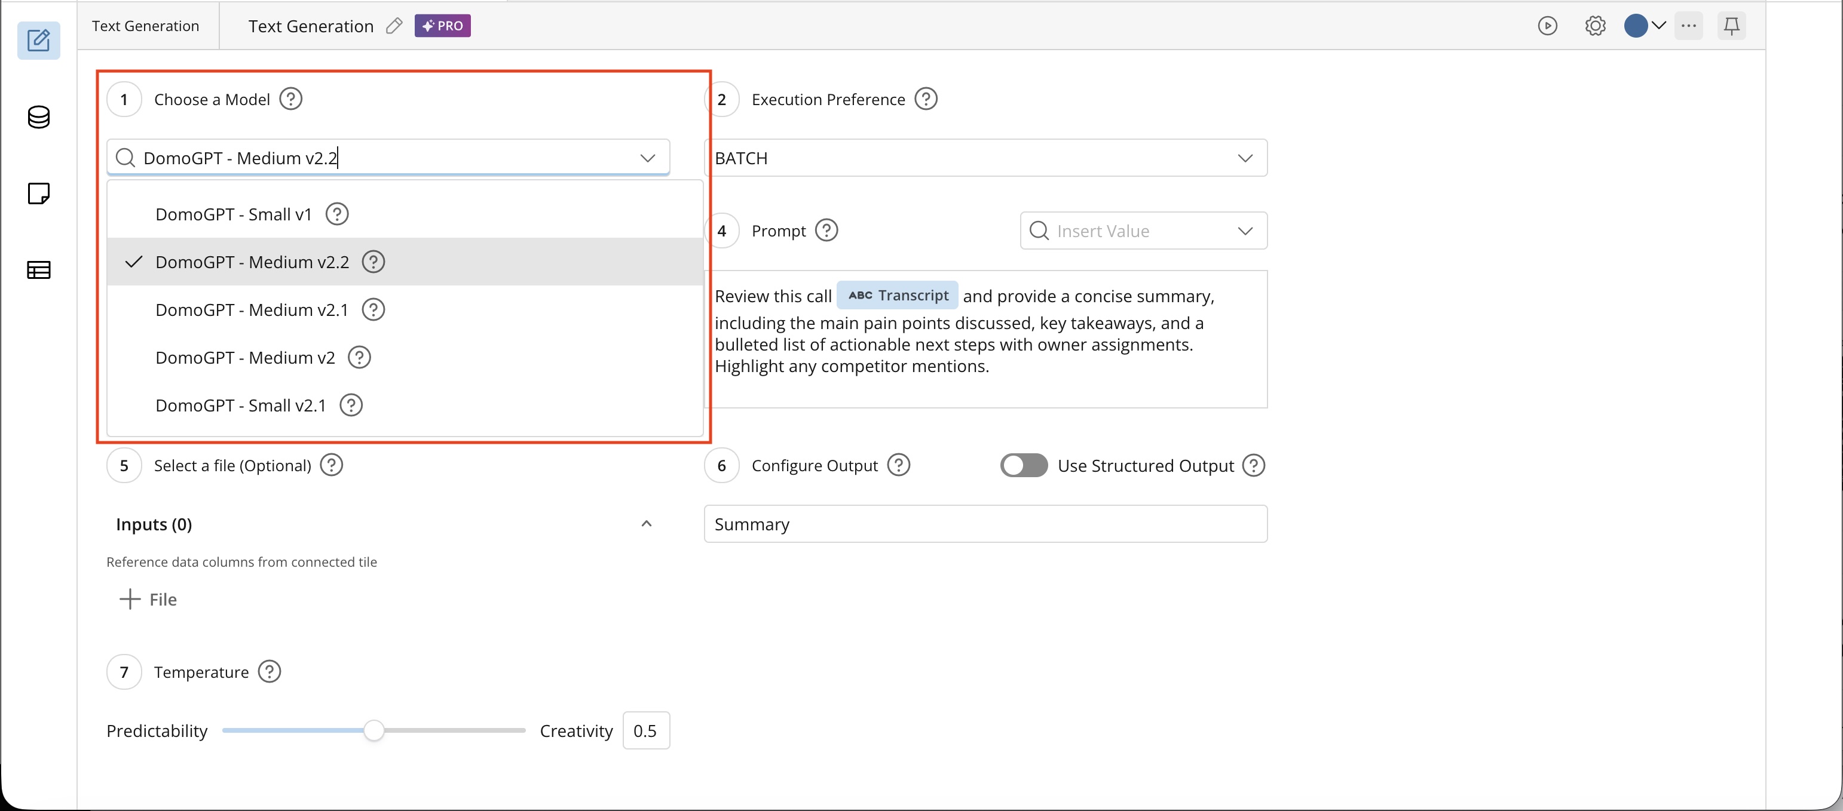Open the edit pencil sidebar icon
1843x811 pixels.
39,40
